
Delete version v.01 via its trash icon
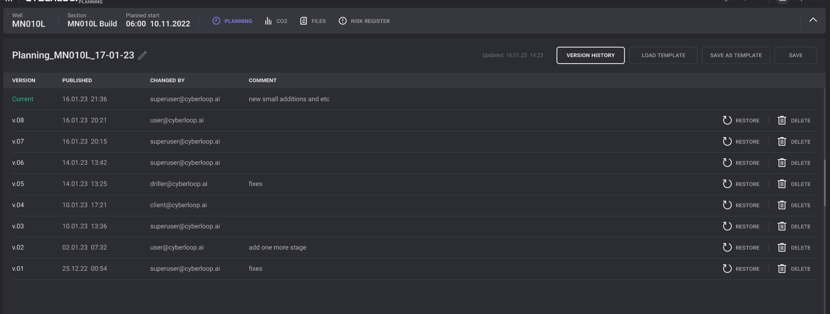tap(782, 269)
